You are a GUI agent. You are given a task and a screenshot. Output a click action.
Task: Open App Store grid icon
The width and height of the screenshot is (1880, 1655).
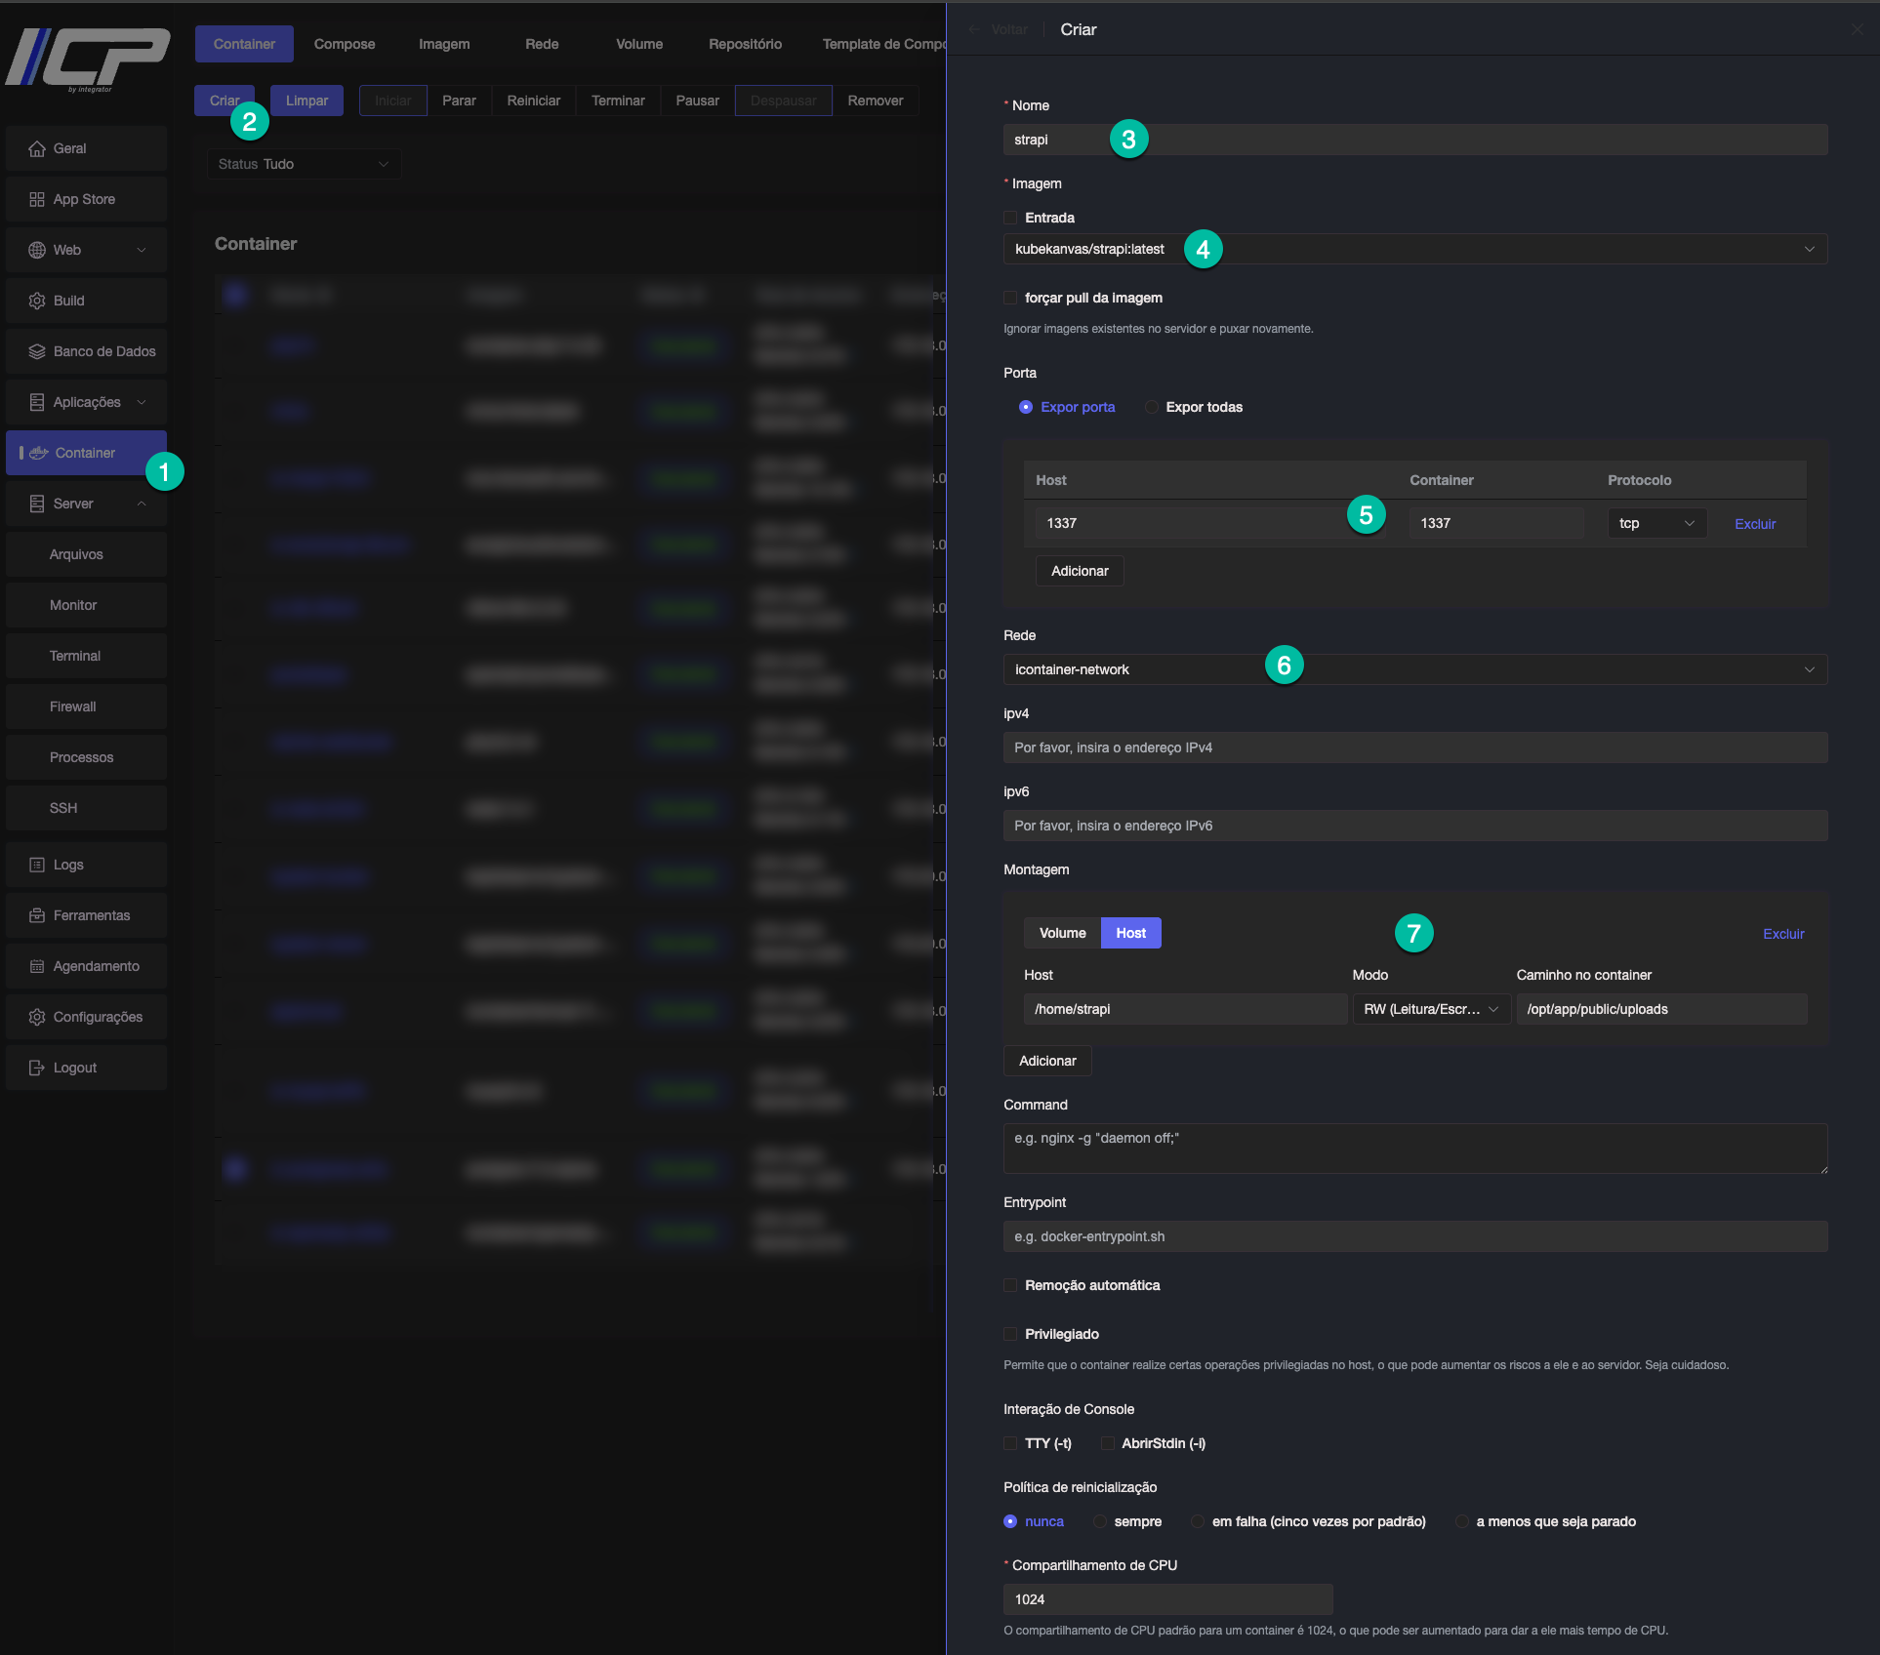(x=37, y=199)
